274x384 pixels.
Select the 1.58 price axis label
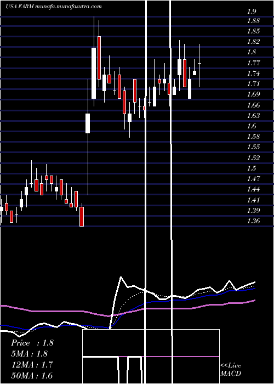tap(253, 137)
